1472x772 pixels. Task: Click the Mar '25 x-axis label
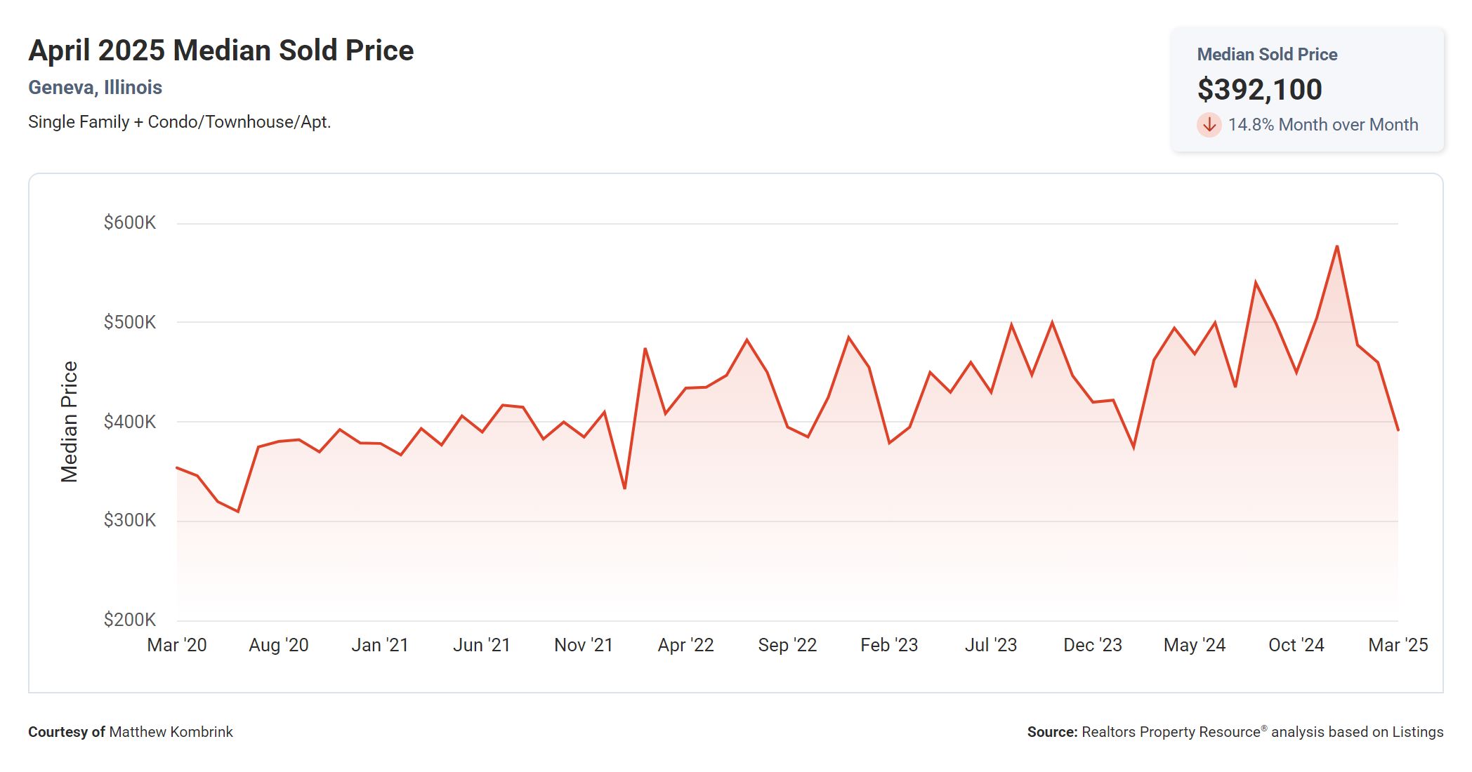pos(1398,645)
